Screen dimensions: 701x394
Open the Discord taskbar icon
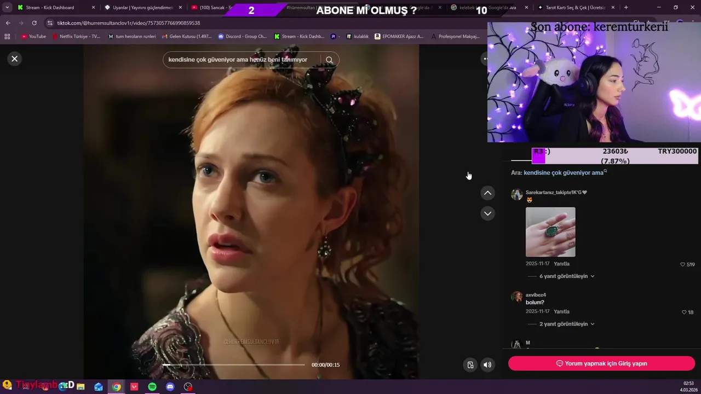(x=170, y=387)
